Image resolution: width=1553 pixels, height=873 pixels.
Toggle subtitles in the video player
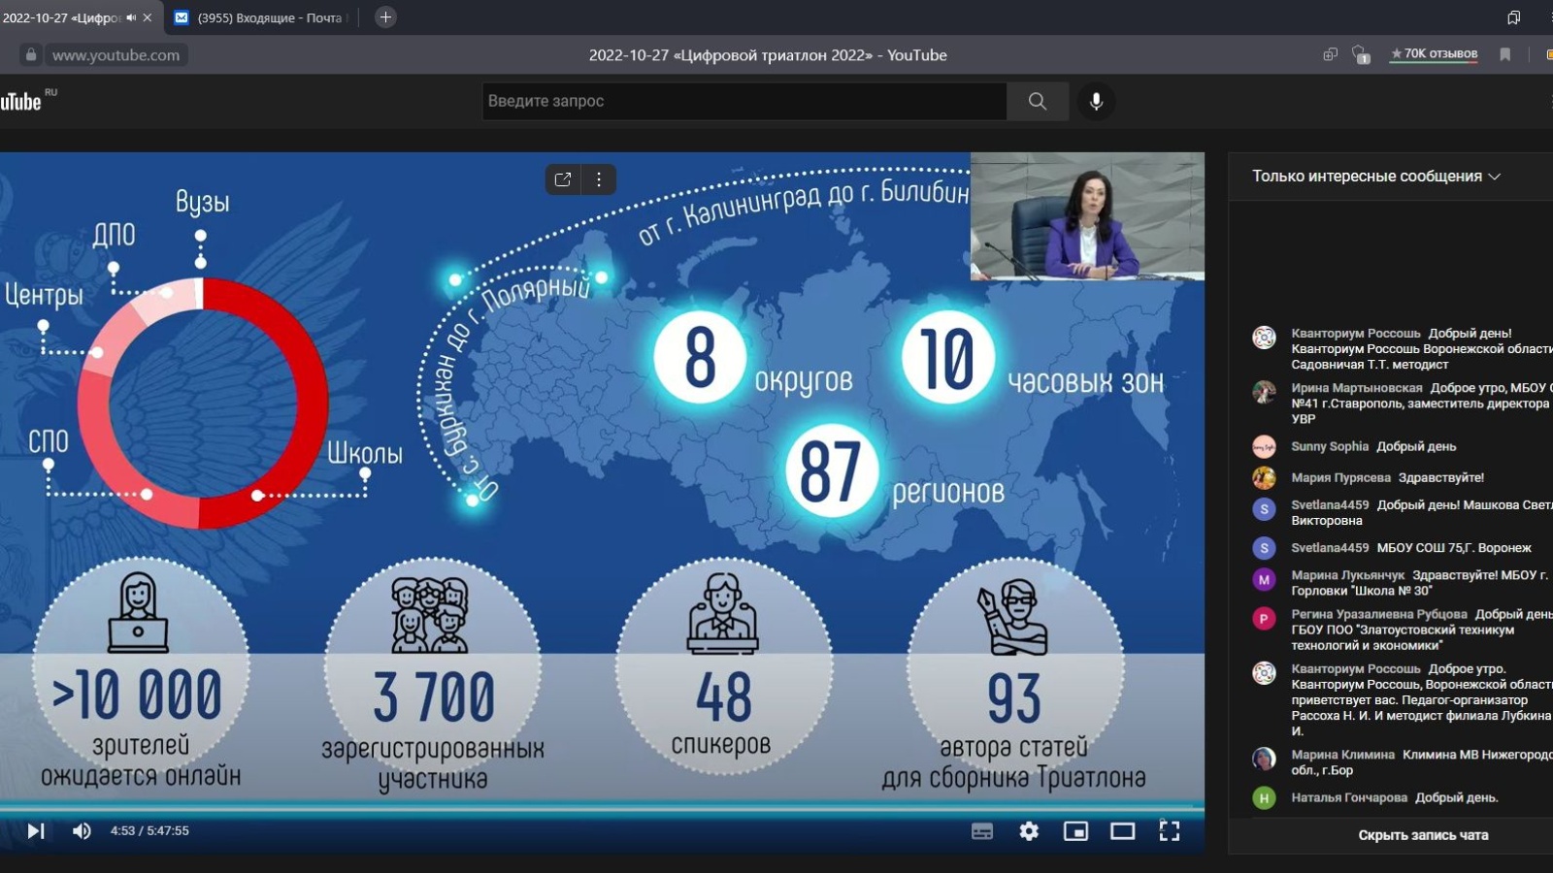[x=982, y=831]
